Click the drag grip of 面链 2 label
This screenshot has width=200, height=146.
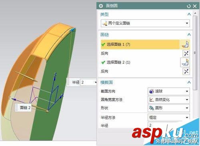coord(16,108)
